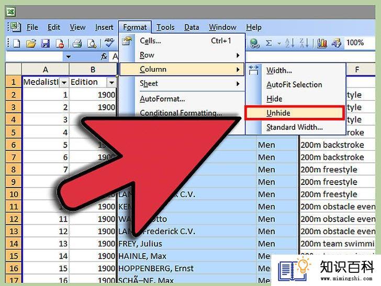
Task: Open the MedalistID filter dropdown
Action: coord(64,83)
